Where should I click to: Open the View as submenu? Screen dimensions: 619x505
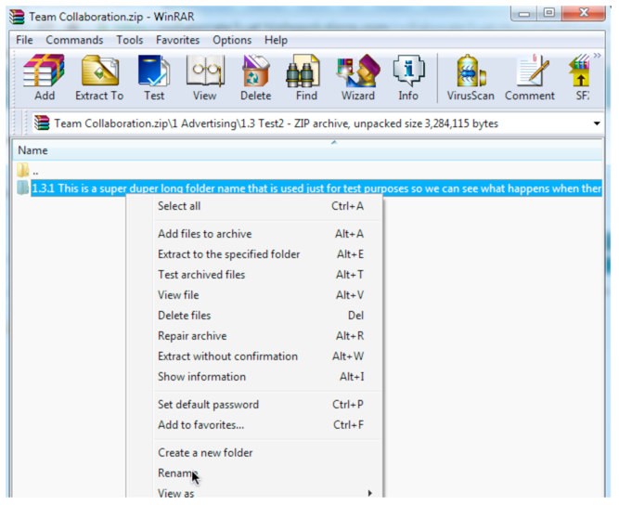176,494
